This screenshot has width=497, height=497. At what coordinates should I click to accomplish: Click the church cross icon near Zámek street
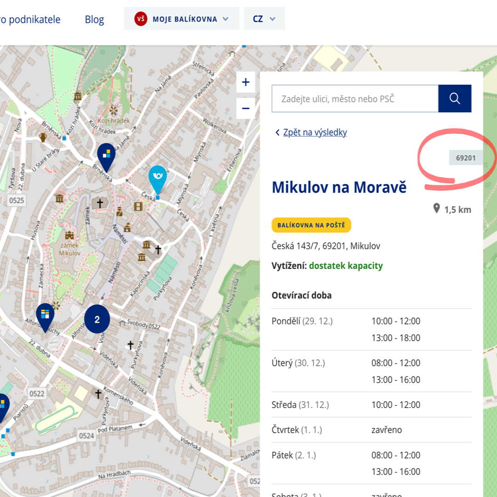coord(100,203)
